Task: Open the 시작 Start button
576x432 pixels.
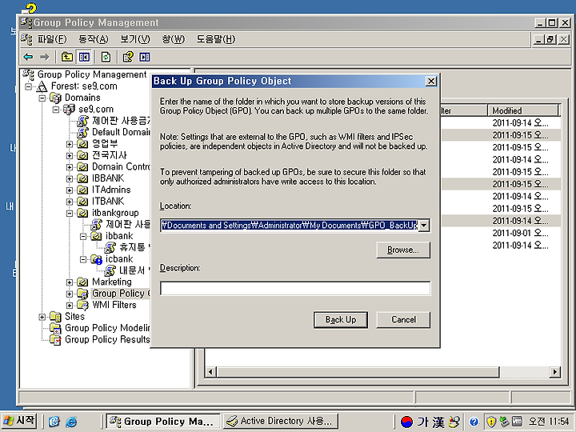Action: point(19,421)
